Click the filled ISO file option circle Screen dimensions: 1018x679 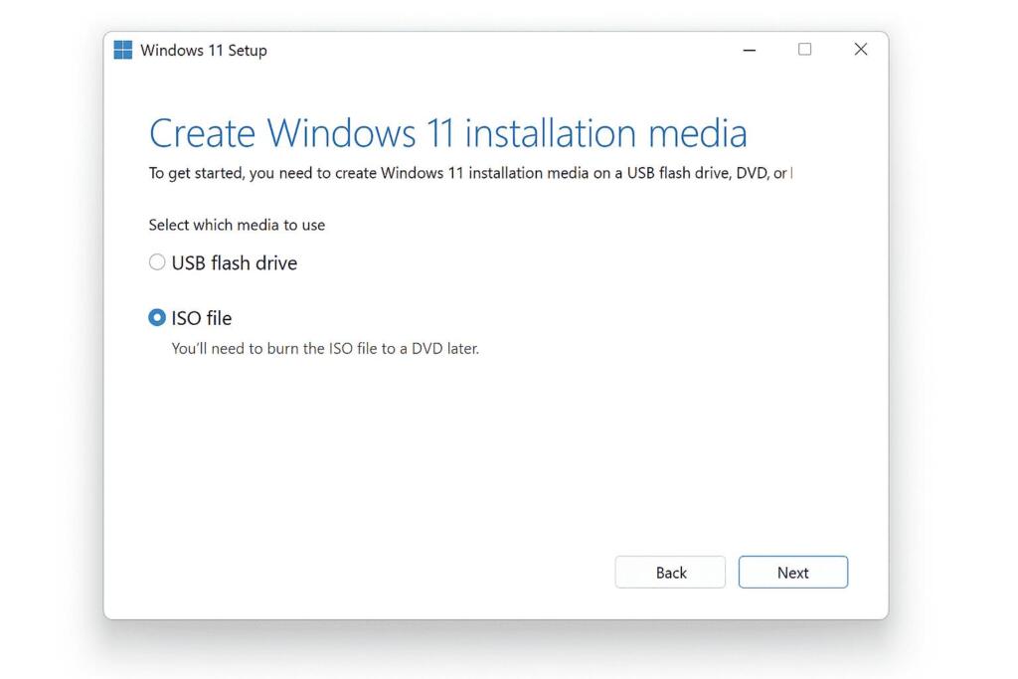coord(156,317)
